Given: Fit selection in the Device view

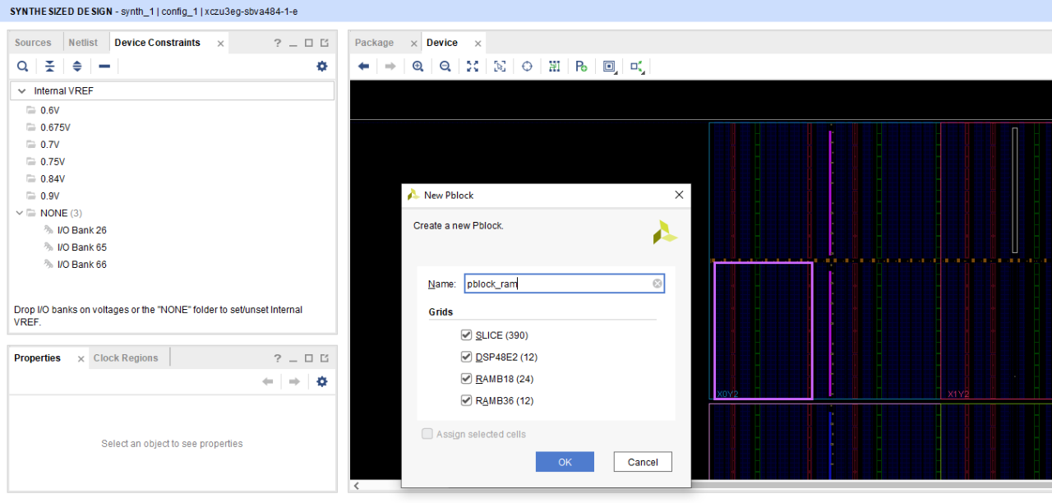Looking at the screenshot, I should click(x=500, y=67).
